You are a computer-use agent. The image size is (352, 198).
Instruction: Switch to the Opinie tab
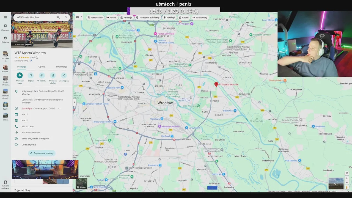[x=42, y=67]
